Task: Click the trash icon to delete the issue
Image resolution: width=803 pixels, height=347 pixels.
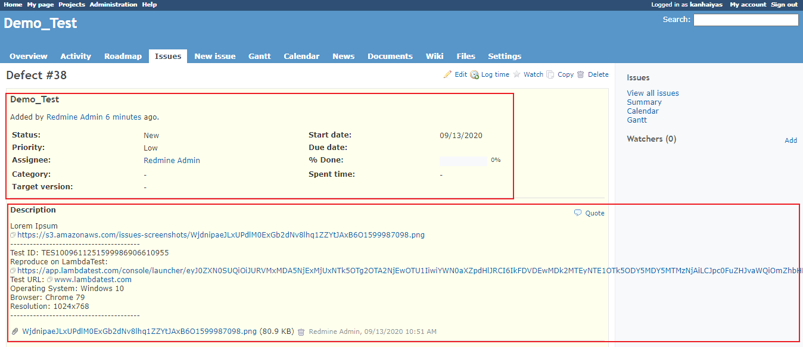Action: click(581, 74)
